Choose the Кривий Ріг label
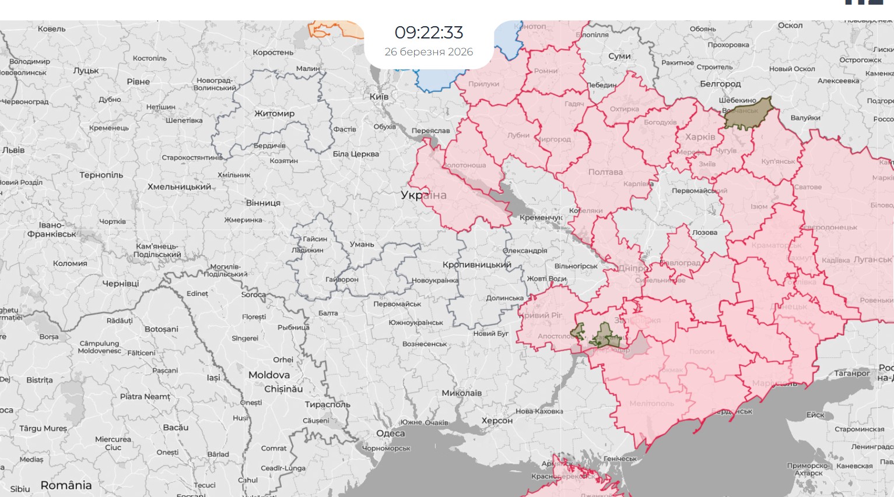Image resolution: width=894 pixels, height=497 pixels. [541, 315]
